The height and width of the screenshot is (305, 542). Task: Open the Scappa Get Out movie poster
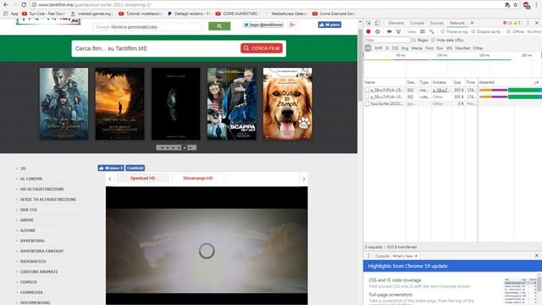coord(231,103)
